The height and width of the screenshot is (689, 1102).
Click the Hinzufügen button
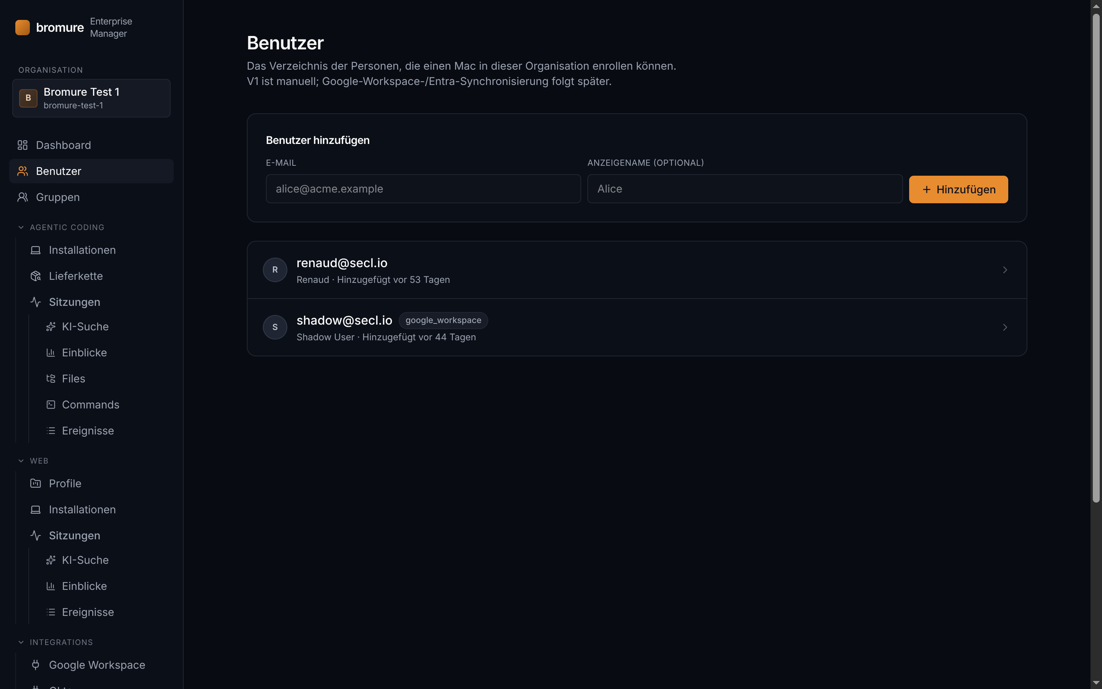tap(958, 189)
